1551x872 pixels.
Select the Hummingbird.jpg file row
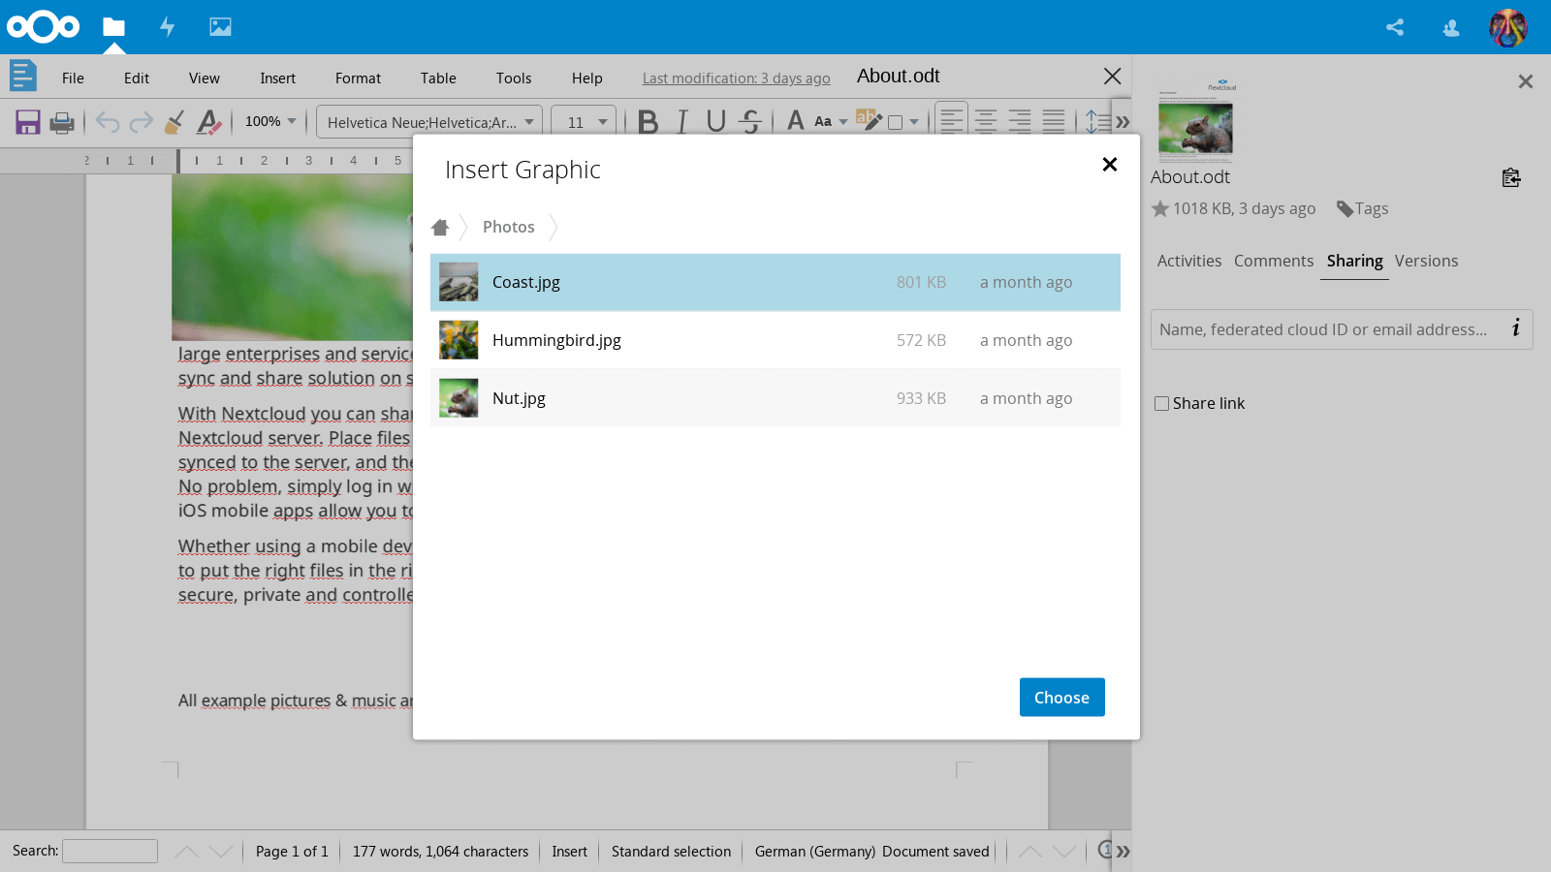click(x=775, y=340)
